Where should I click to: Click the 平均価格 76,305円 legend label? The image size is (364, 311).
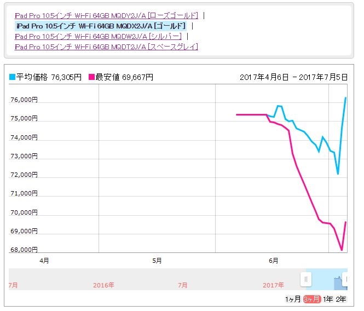49,77
